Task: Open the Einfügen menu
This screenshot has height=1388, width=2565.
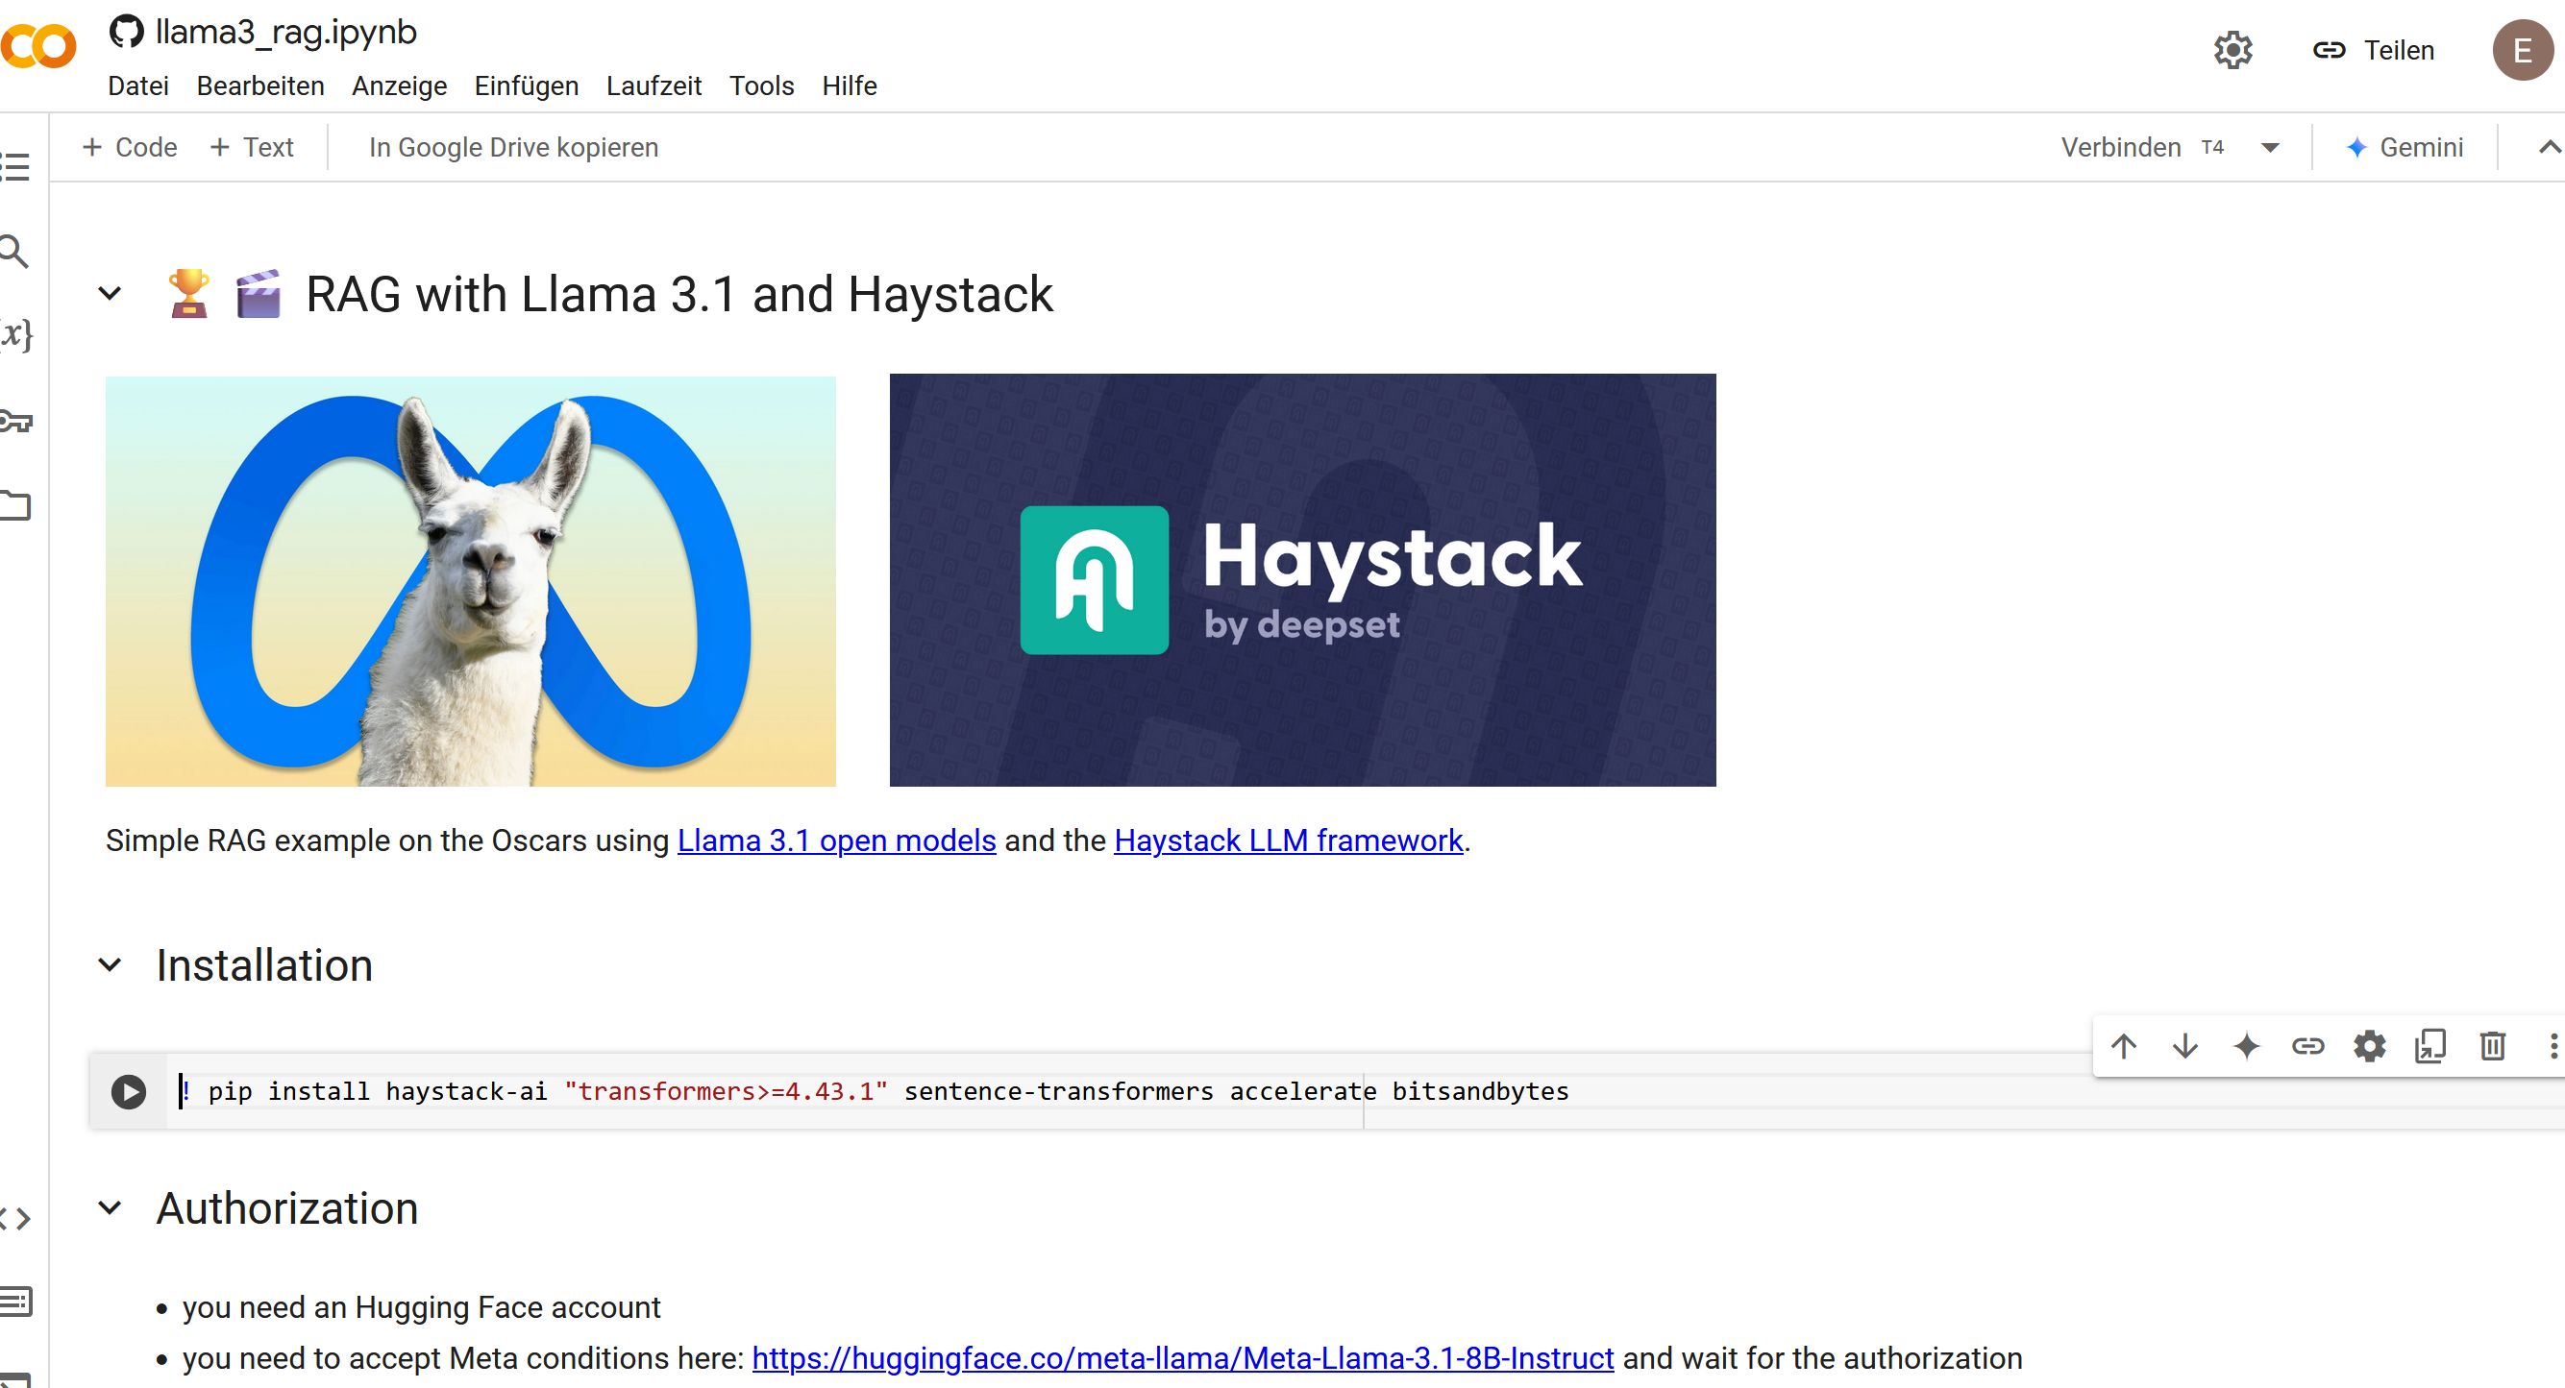Action: 527,86
